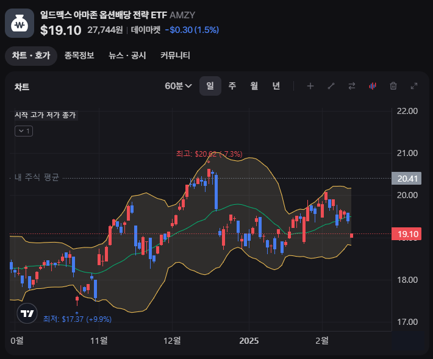Select the 주 weekly chart interval
This screenshot has height=359, width=433.
coord(232,86)
